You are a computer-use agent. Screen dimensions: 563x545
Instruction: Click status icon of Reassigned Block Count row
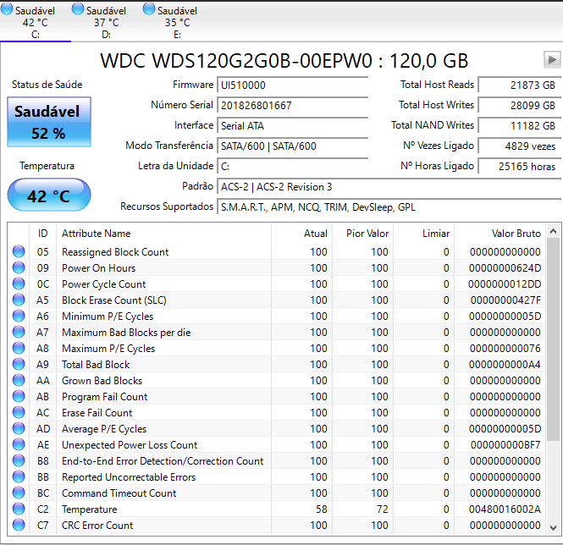point(19,251)
